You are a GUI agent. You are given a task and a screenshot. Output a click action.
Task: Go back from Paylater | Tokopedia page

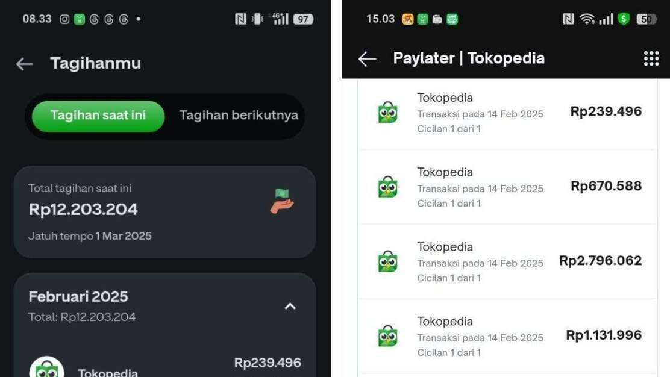coord(367,59)
